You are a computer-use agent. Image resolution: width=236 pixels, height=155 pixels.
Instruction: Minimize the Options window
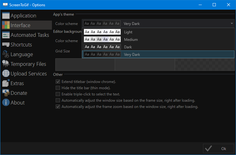pyautogui.click(x=200, y=5)
